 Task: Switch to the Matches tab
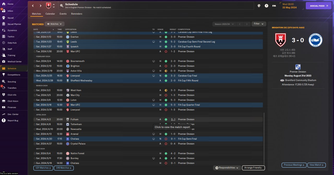click(x=37, y=14)
